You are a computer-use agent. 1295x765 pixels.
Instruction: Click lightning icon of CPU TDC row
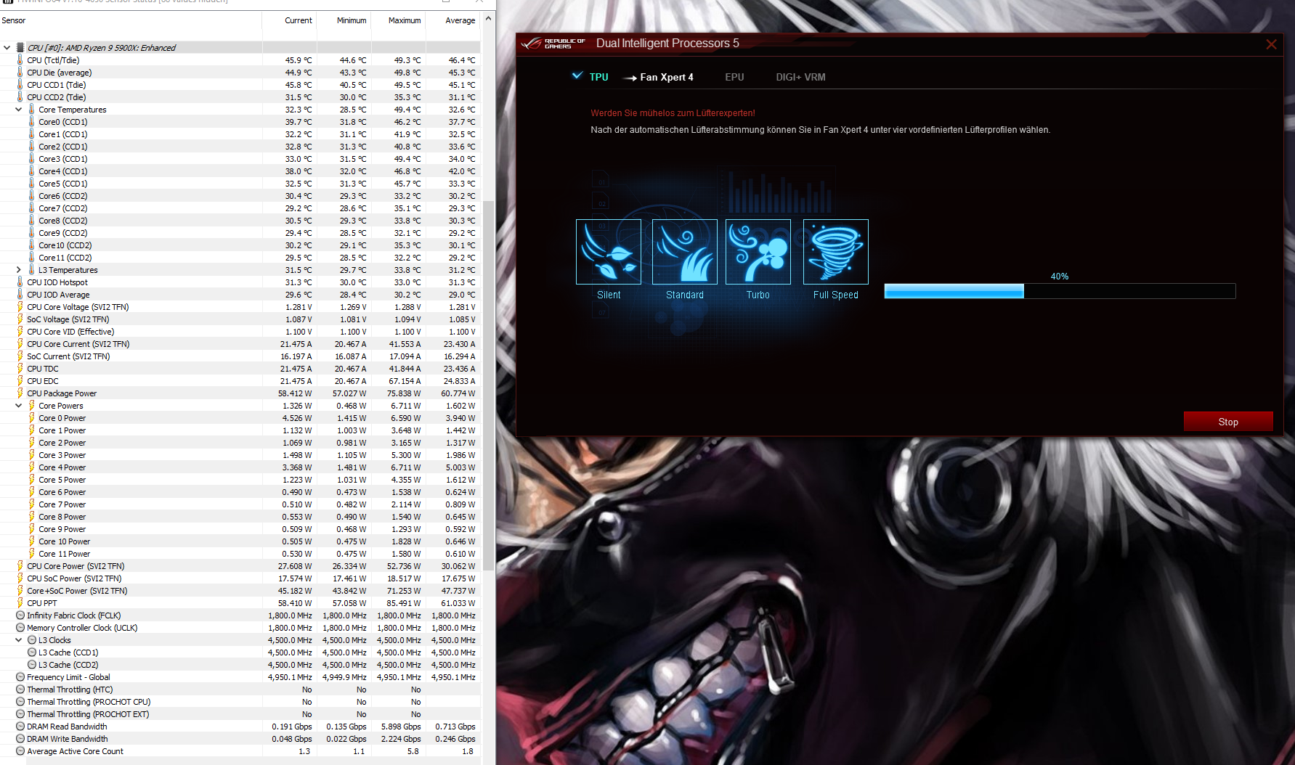20,369
